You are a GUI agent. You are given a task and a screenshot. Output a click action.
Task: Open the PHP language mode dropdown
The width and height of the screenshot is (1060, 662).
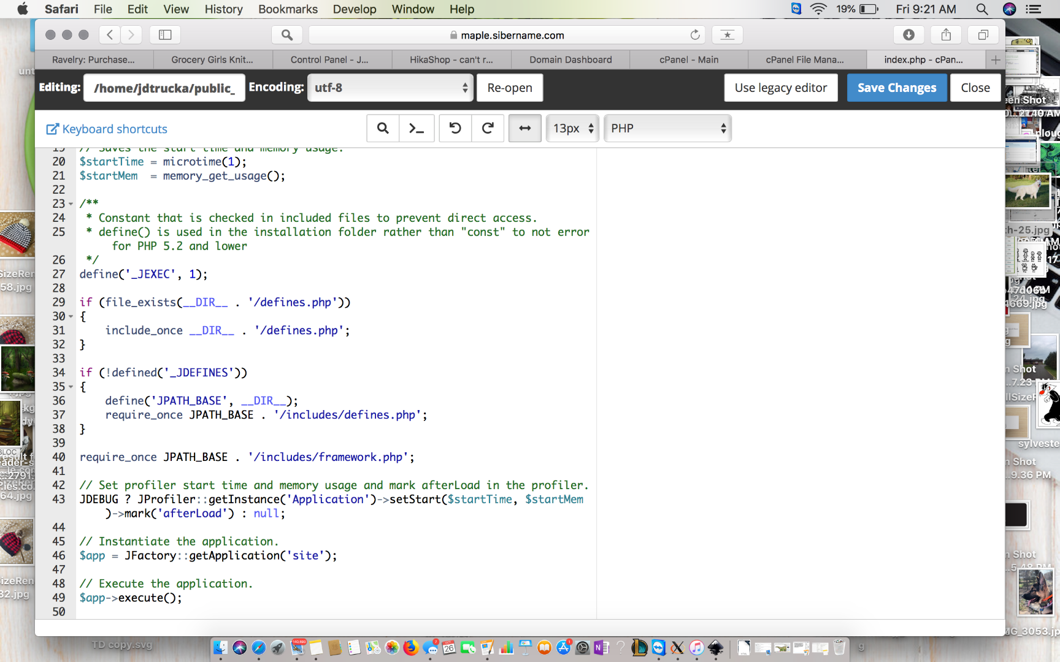click(667, 128)
